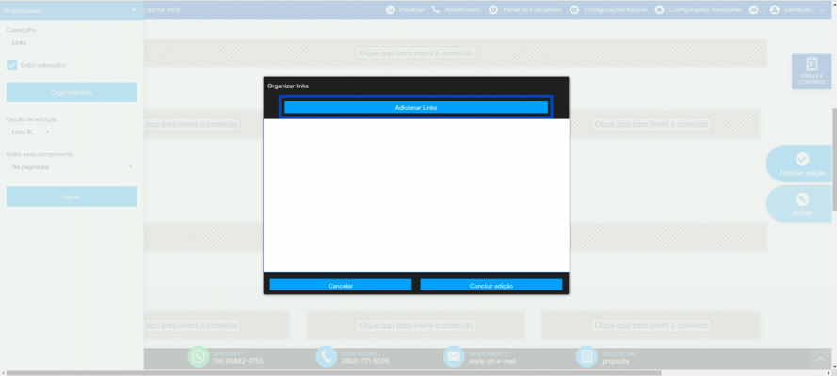Click the WhatsApp icon in the footer
This screenshot has width=837, height=376.
pos(199,357)
